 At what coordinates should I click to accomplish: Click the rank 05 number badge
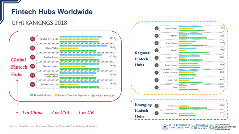click(33, 75)
